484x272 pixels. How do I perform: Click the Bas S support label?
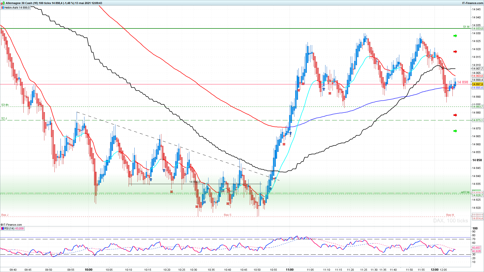click(227, 215)
